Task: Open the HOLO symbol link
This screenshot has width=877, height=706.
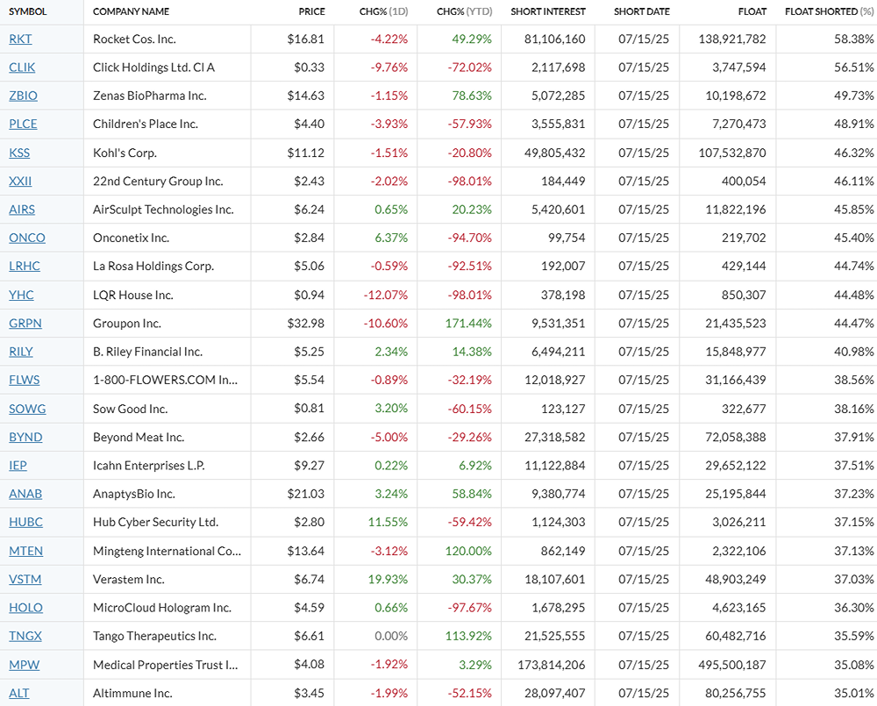Action: pyautogui.click(x=25, y=608)
